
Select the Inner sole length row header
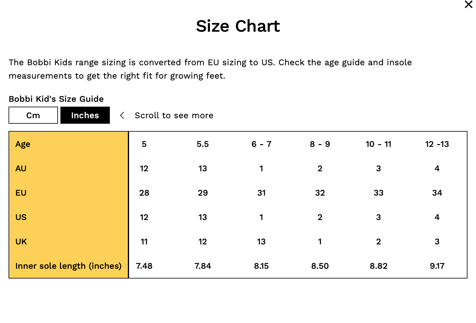(x=68, y=266)
